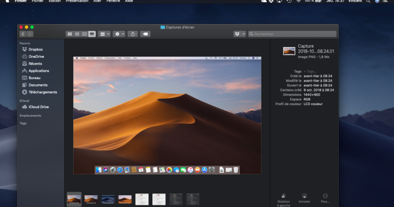Select iCloud Drive in sidebar
Viewport: 394px width, 207px height.
(x=38, y=107)
